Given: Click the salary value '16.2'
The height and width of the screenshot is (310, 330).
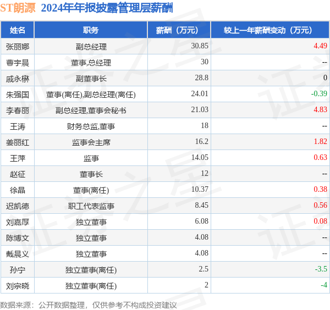Looking at the screenshot, I should (x=201, y=142).
